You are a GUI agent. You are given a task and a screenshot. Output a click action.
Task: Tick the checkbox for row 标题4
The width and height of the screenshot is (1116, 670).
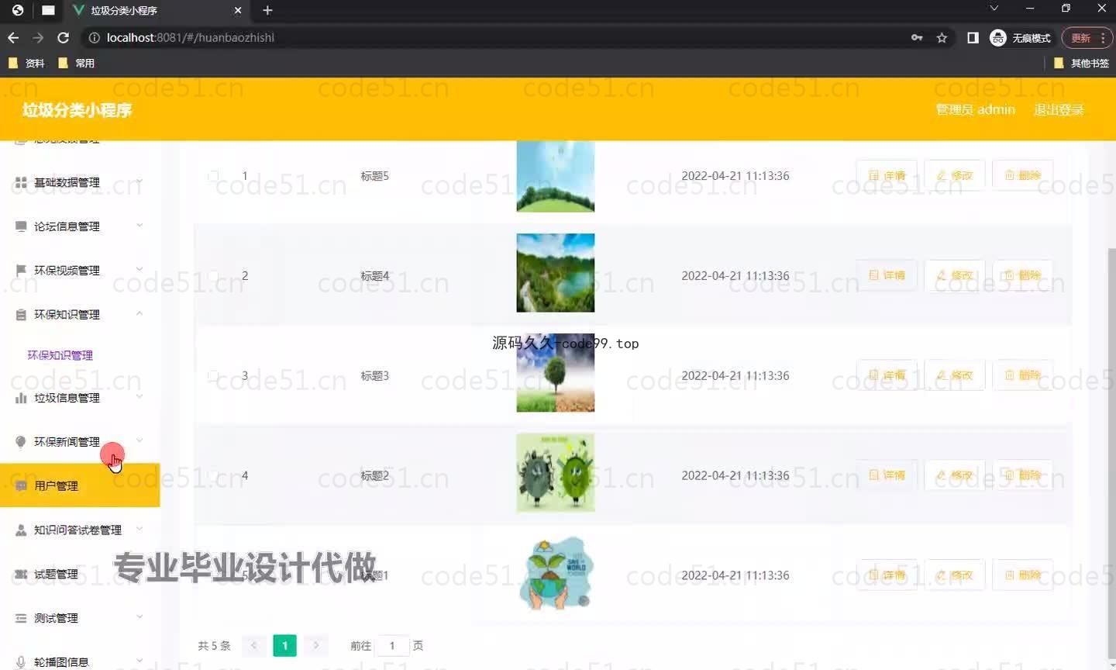coord(213,275)
